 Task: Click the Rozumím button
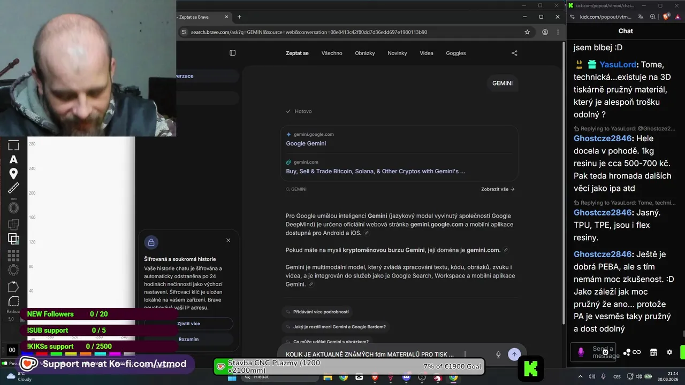tap(188, 339)
